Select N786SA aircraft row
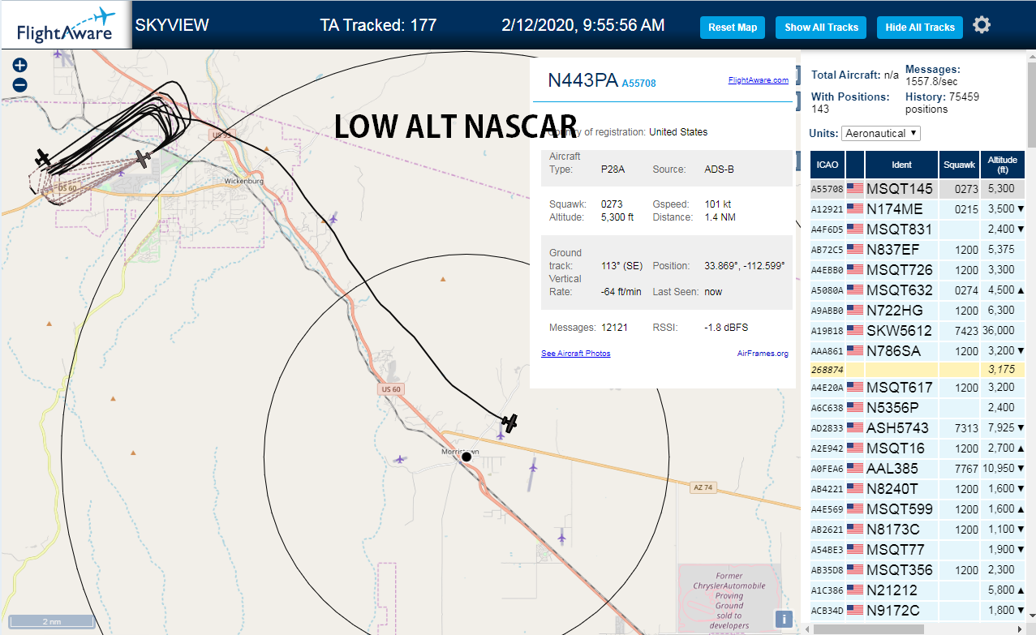Viewport: 1036px width, 635px height. [x=918, y=351]
